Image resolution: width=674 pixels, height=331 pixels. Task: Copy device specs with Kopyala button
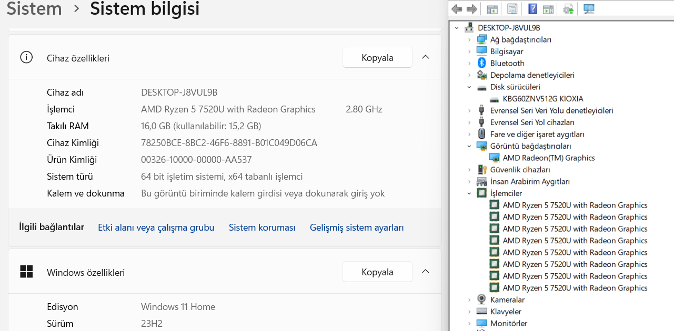(377, 58)
